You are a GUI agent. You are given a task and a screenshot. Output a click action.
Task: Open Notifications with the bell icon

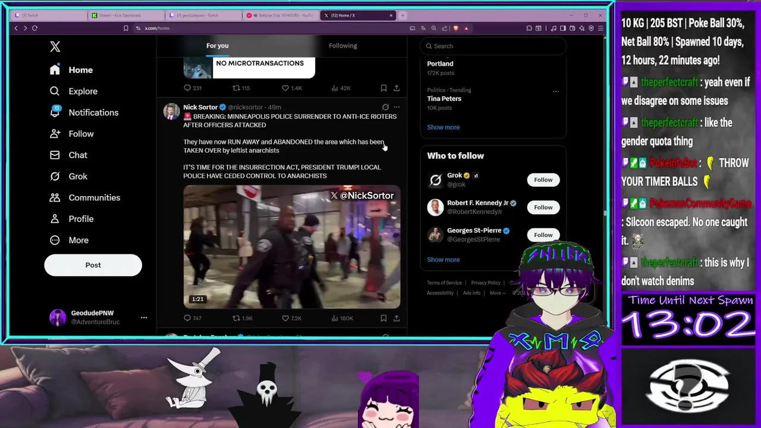tap(84, 112)
